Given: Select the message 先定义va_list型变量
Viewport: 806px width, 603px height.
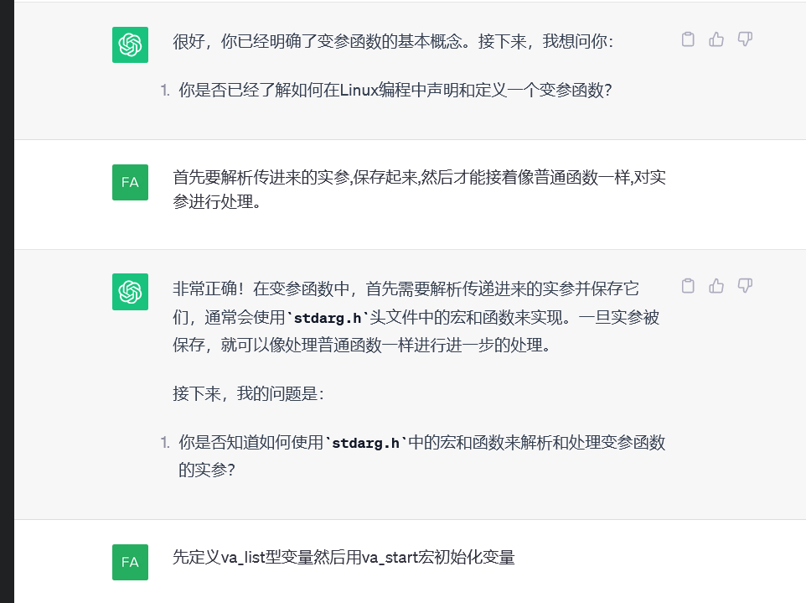Looking at the screenshot, I should click(x=344, y=557).
